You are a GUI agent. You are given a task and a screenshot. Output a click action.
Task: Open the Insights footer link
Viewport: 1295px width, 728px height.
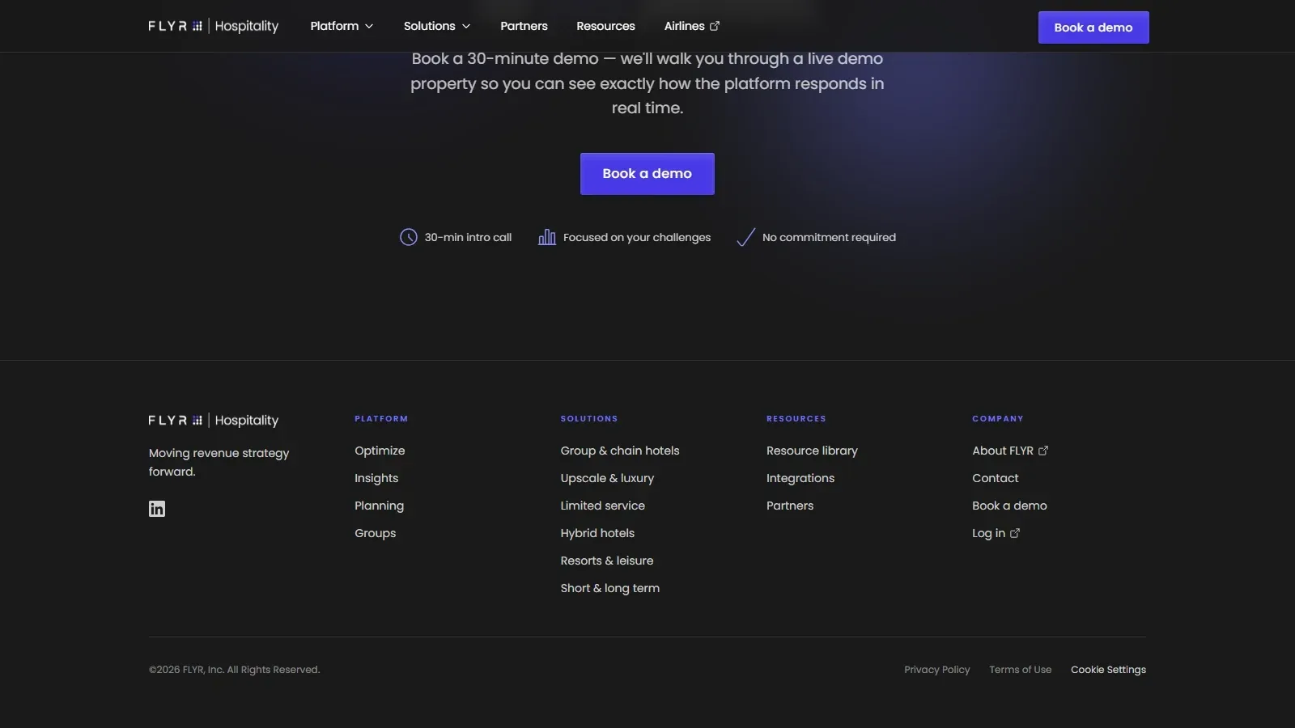pyautogui.click(x=376, y=478)
